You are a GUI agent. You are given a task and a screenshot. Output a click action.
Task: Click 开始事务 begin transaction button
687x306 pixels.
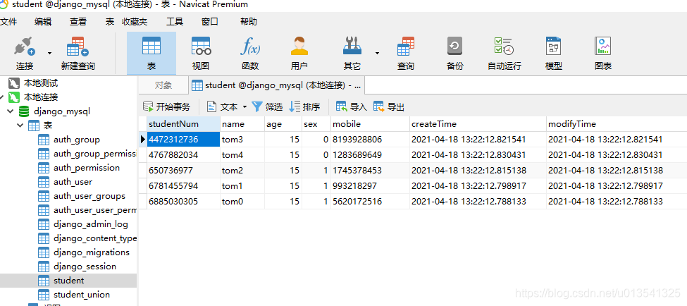(167, 106)
